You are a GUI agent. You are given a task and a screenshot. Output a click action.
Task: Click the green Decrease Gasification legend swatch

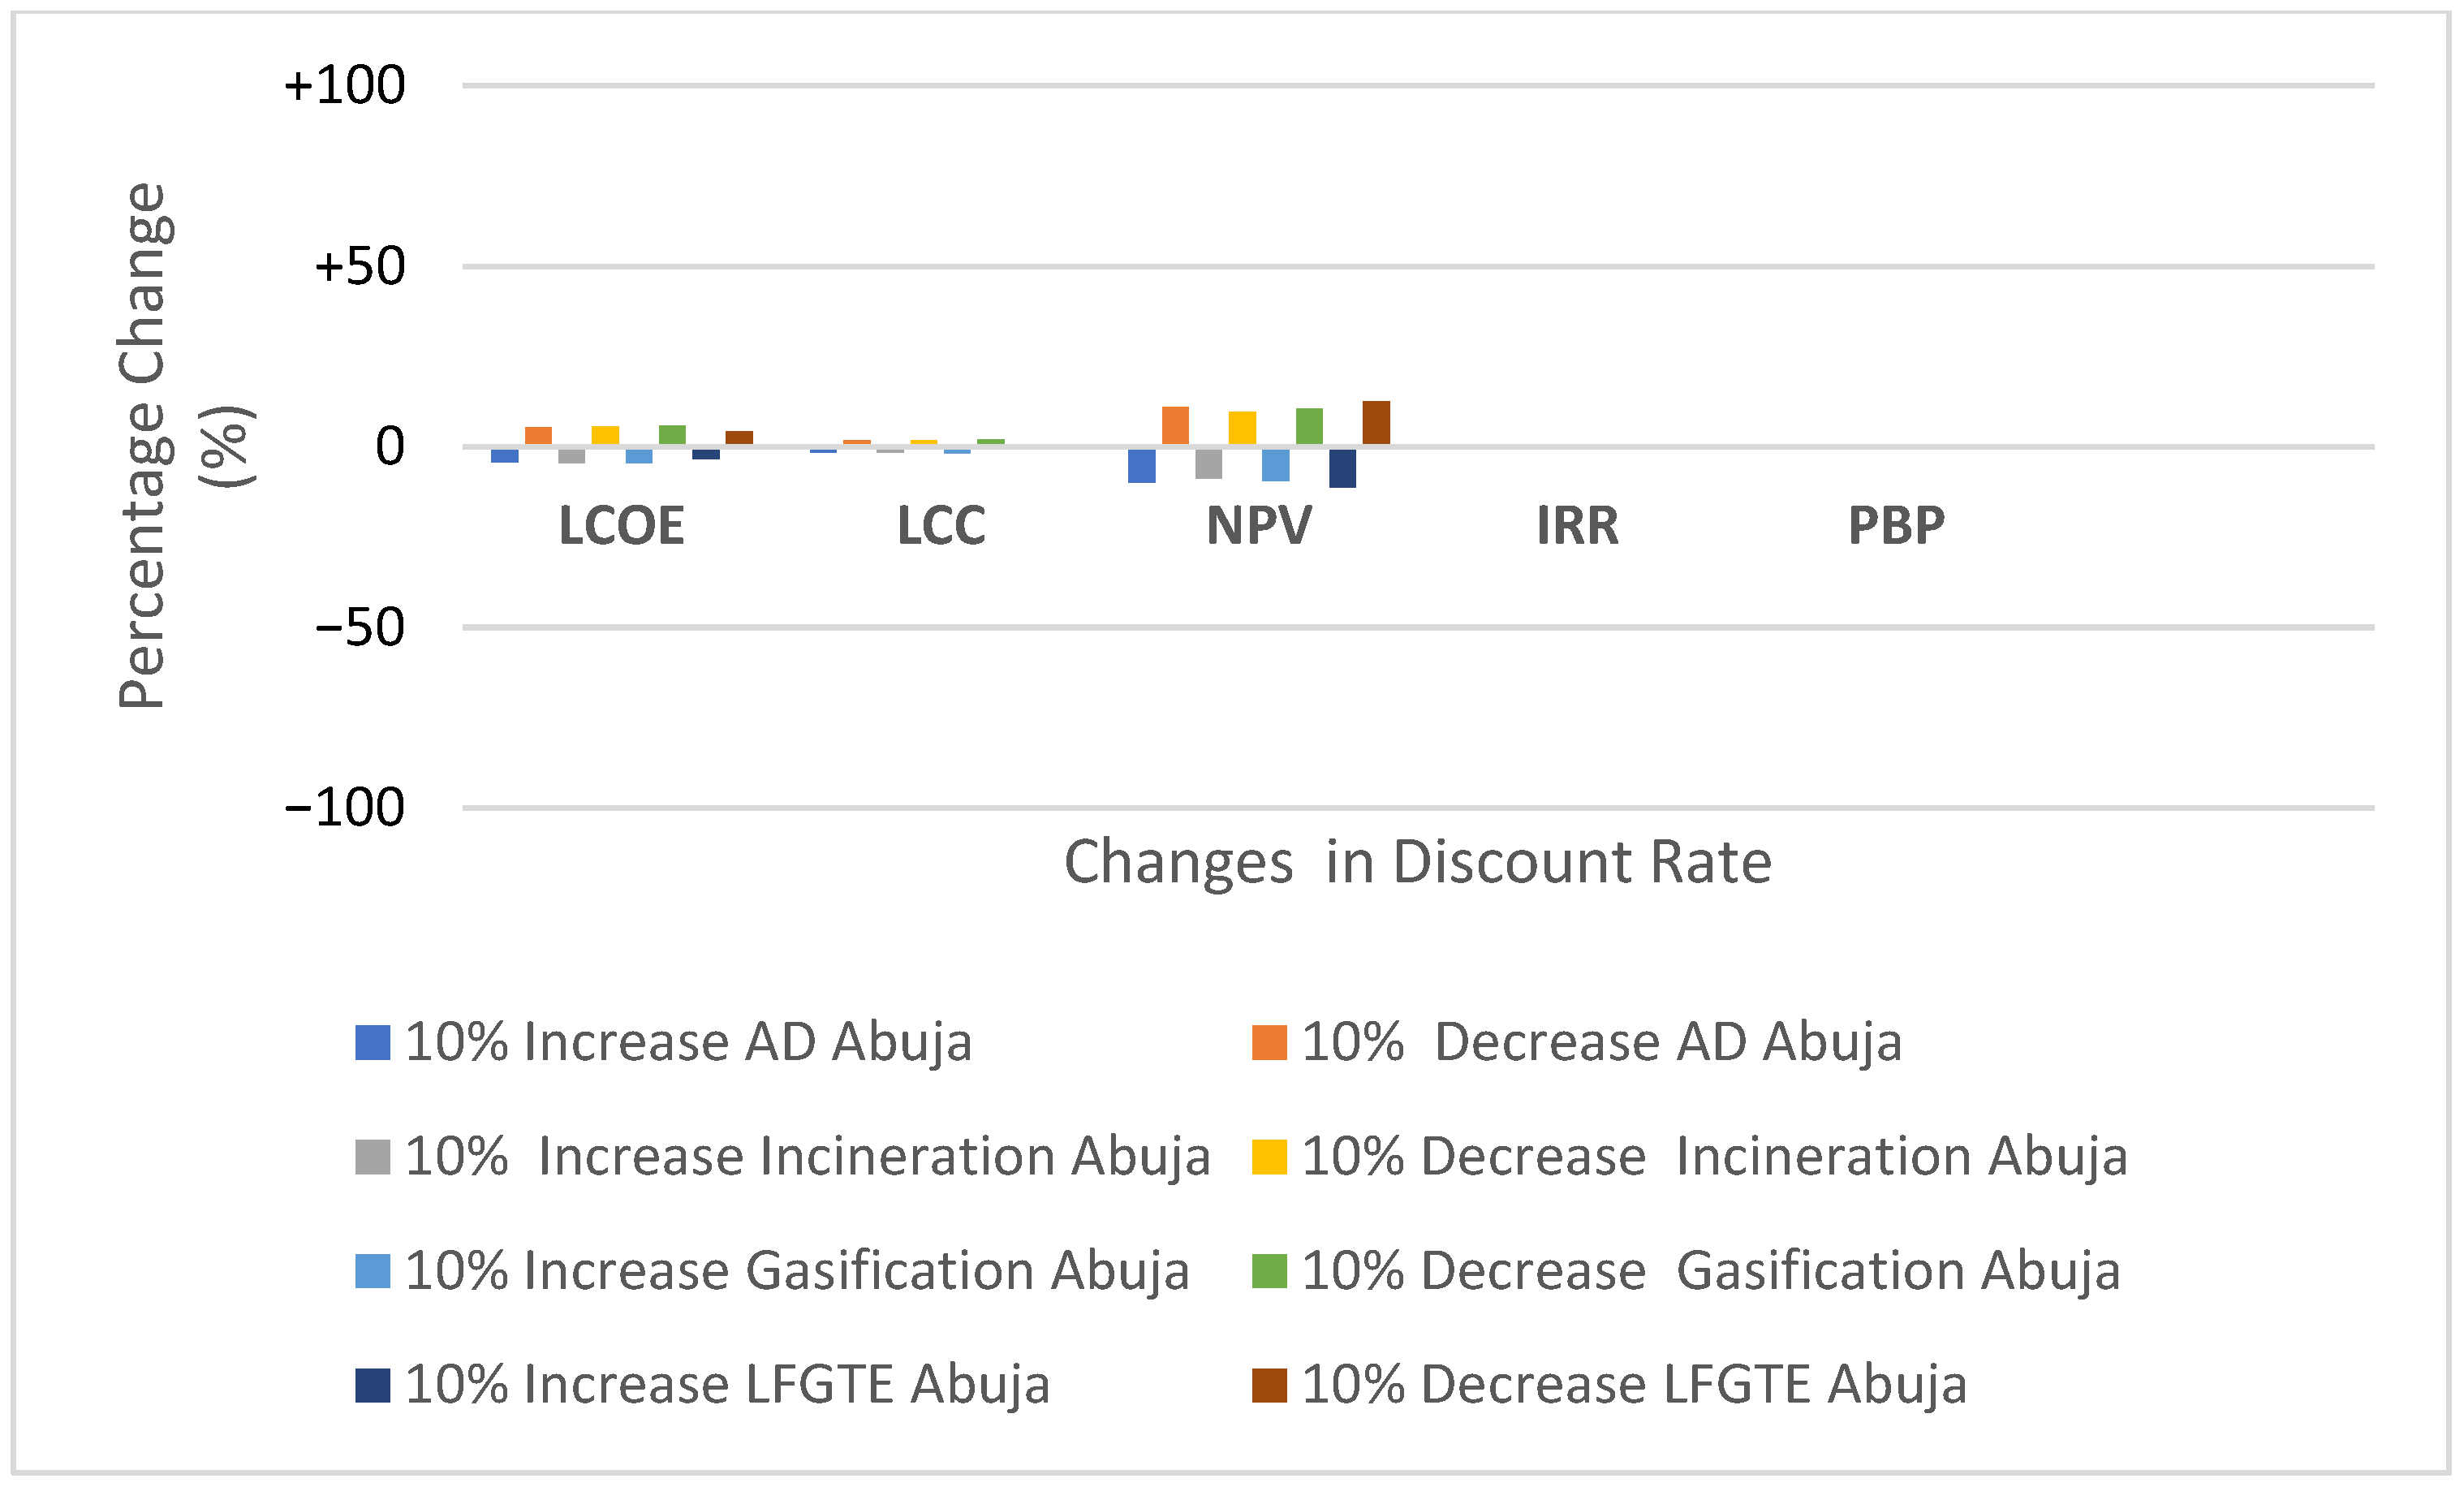(x=1269, y=1271)
